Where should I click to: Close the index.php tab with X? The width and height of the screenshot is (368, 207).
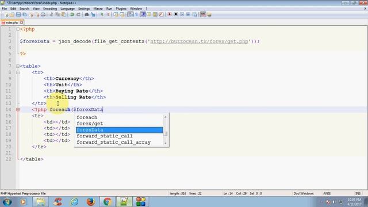tap(22, 22)
